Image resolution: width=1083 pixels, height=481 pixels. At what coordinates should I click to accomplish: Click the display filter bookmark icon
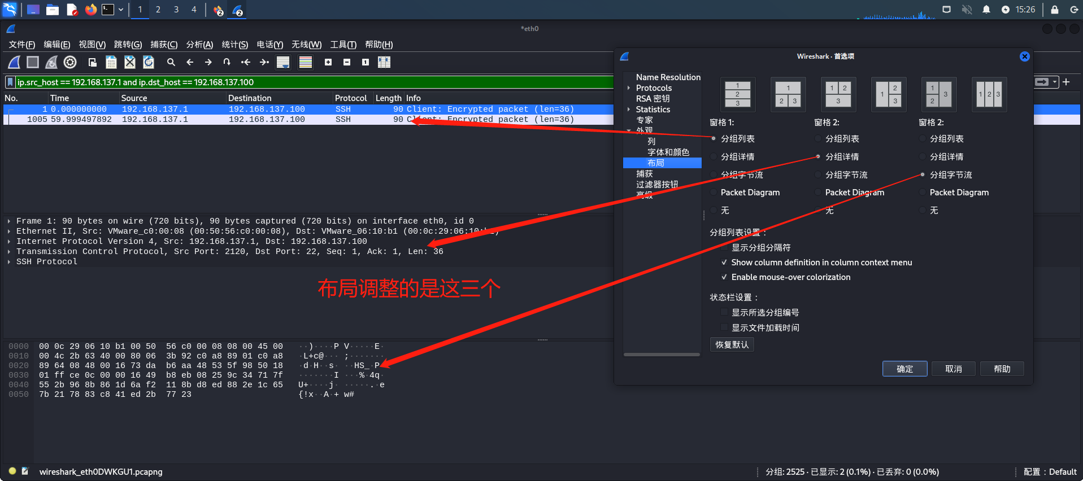pyautogui.click(x=10, y=82)
